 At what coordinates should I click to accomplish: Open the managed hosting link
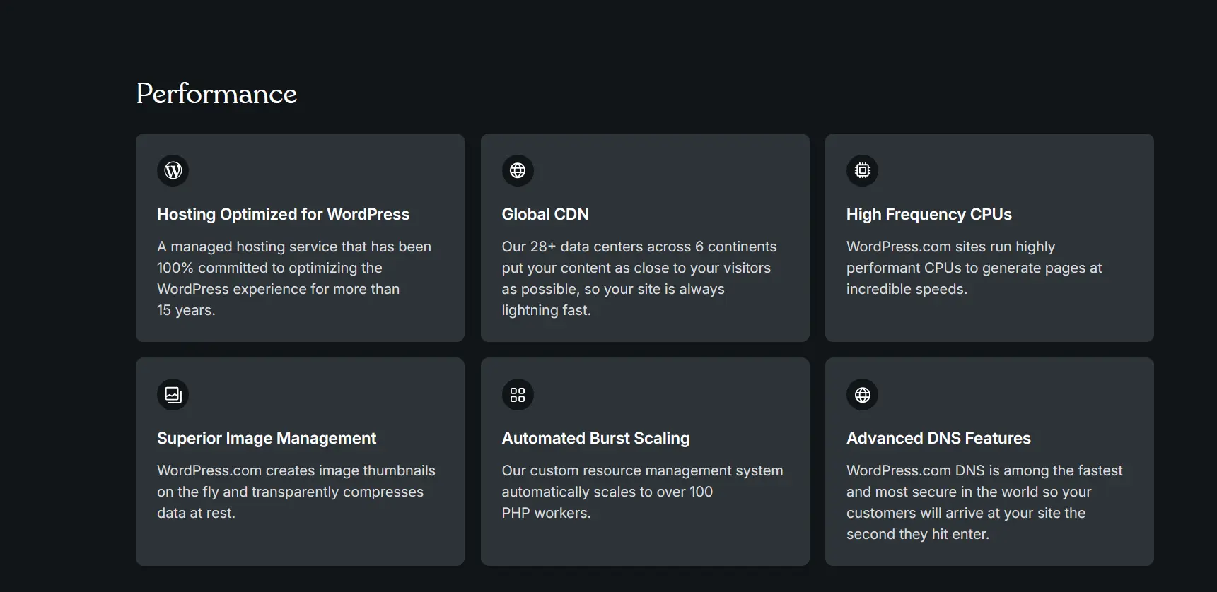coord(228,247)
